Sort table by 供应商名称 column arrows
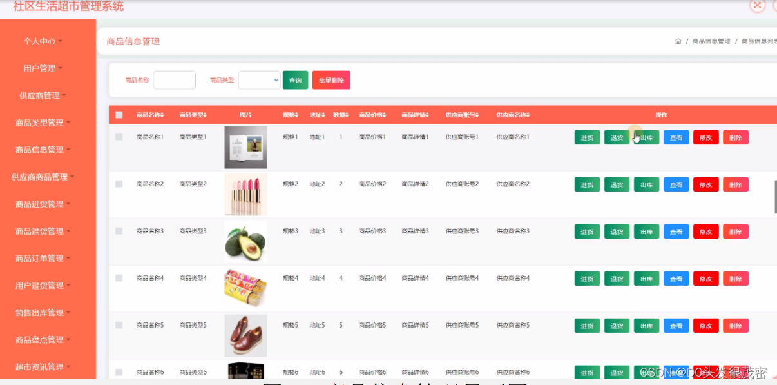 tap(528, 115)
